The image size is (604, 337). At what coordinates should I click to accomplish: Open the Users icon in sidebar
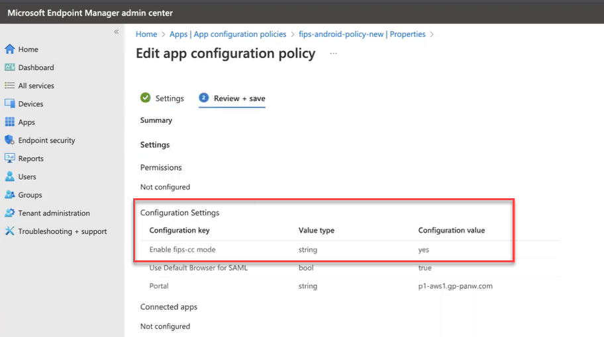click(x=9, y=176)
